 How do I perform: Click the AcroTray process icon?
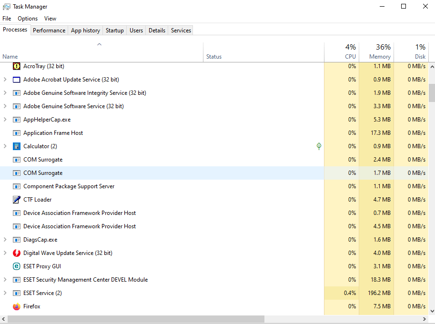click(x=17, y=66)
